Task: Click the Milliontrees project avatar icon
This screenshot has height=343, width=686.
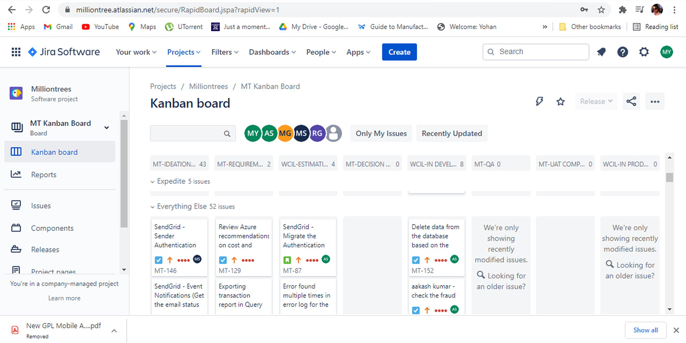Action: (x=16, y=93)
